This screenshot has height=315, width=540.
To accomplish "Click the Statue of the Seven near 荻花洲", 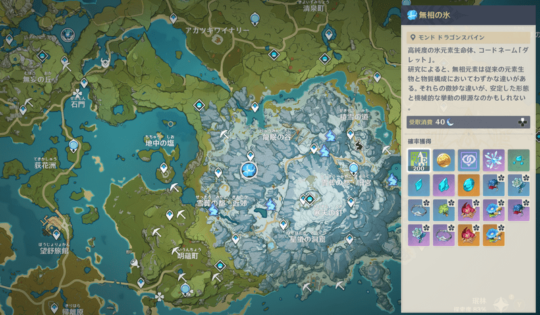I will [x=74, y=145].
